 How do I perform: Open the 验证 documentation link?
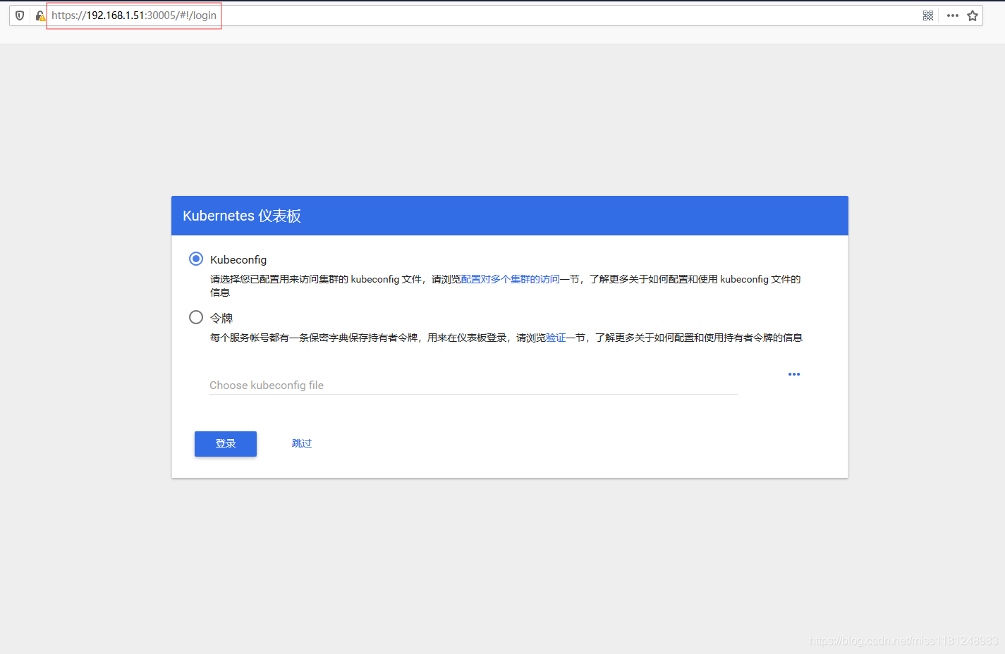point(555,338)
